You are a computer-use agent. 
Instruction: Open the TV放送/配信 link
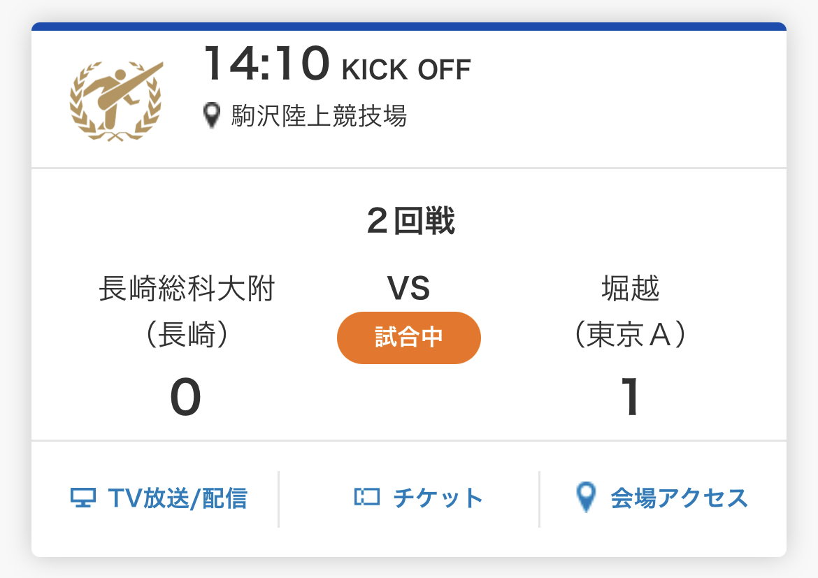tap(178, 498)
